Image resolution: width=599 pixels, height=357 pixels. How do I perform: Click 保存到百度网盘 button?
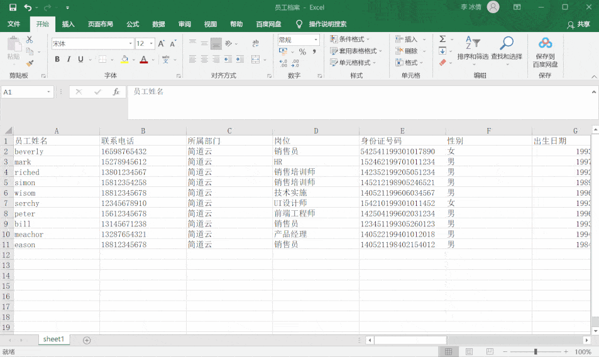coord(545,52)
